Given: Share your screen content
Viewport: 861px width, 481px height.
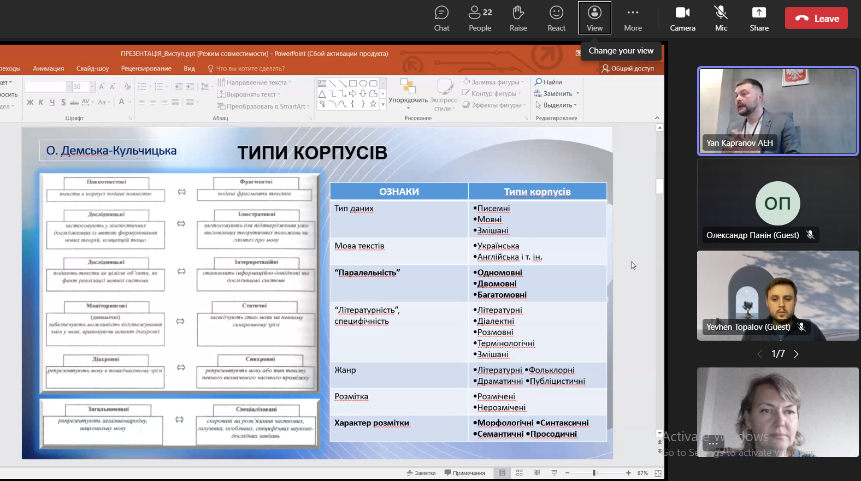Looking at the screenshot, I should pyautogui.click(x=759, y=19).
